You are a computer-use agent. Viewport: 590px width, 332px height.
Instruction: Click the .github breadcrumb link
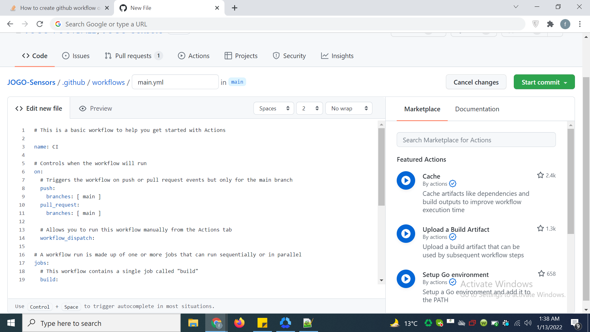coord(74,82)
